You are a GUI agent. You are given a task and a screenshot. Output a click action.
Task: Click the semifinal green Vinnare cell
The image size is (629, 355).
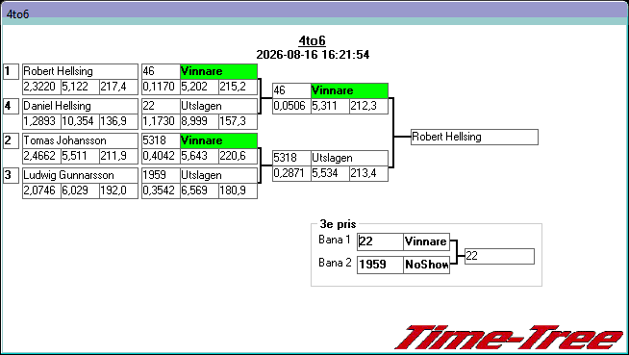[349, 90]
